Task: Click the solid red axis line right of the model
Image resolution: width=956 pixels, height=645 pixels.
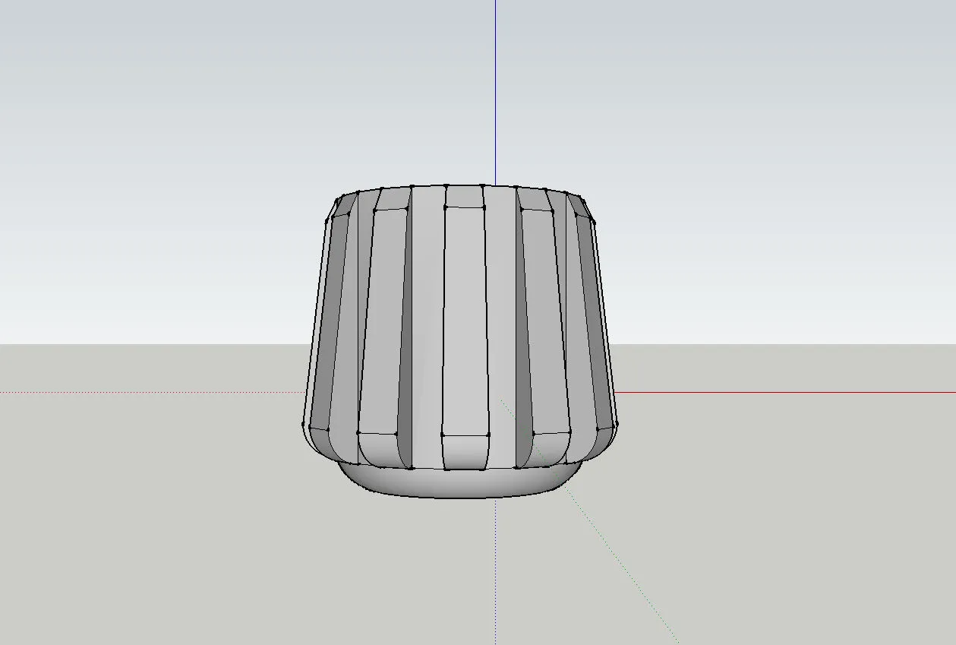Action: point(785,393)
